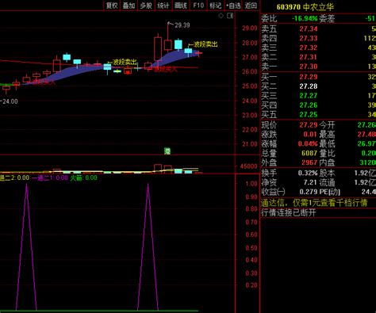Click the 通达信 1元查看千档行情 promo link

click(x=314, y=203)
